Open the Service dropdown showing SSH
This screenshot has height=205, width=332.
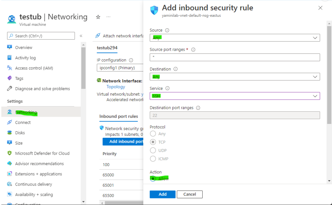(x=235, y=96)
